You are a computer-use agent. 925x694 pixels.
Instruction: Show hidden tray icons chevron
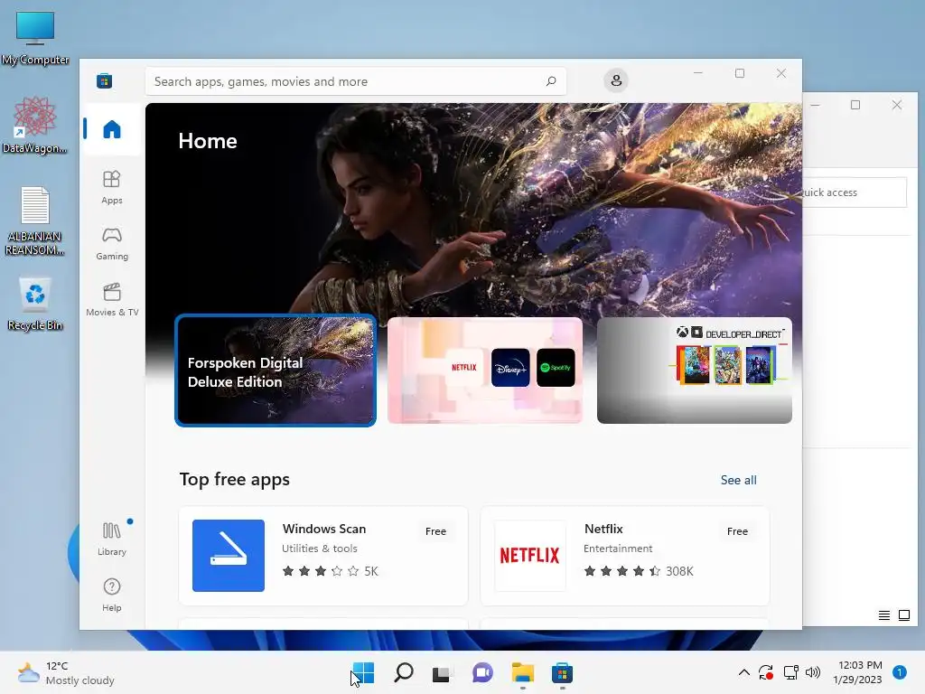point(744,672)
